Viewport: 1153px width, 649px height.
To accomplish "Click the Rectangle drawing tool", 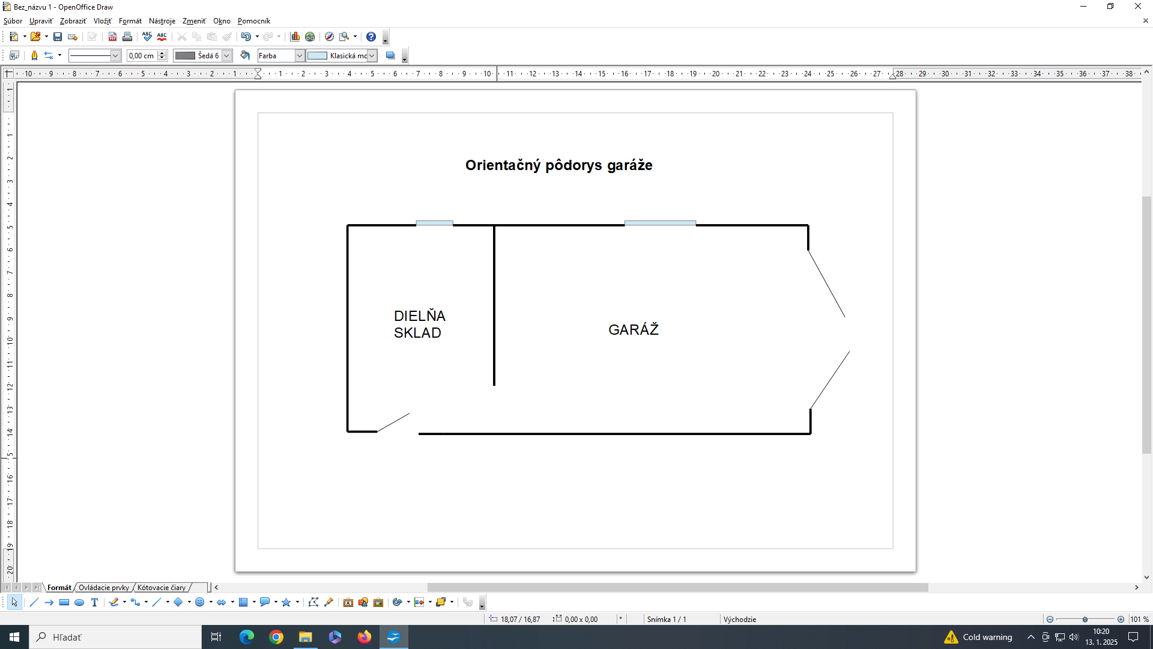I will (64, 602).
